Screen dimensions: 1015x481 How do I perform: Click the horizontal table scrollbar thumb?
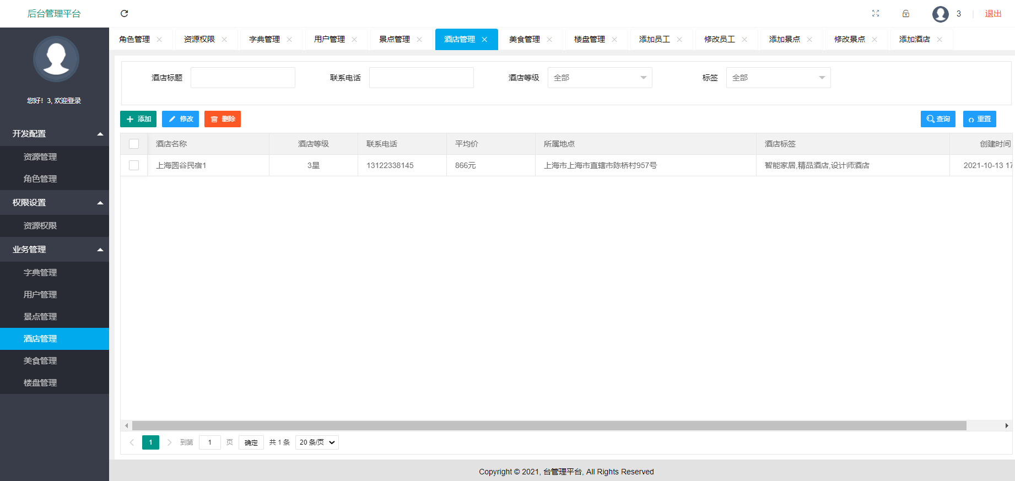click(x=549, y=426)
